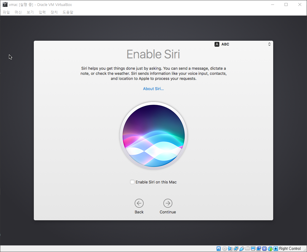Click the ABC input source icon
Screen dimensions: 307x252
[x=217, y=44]
